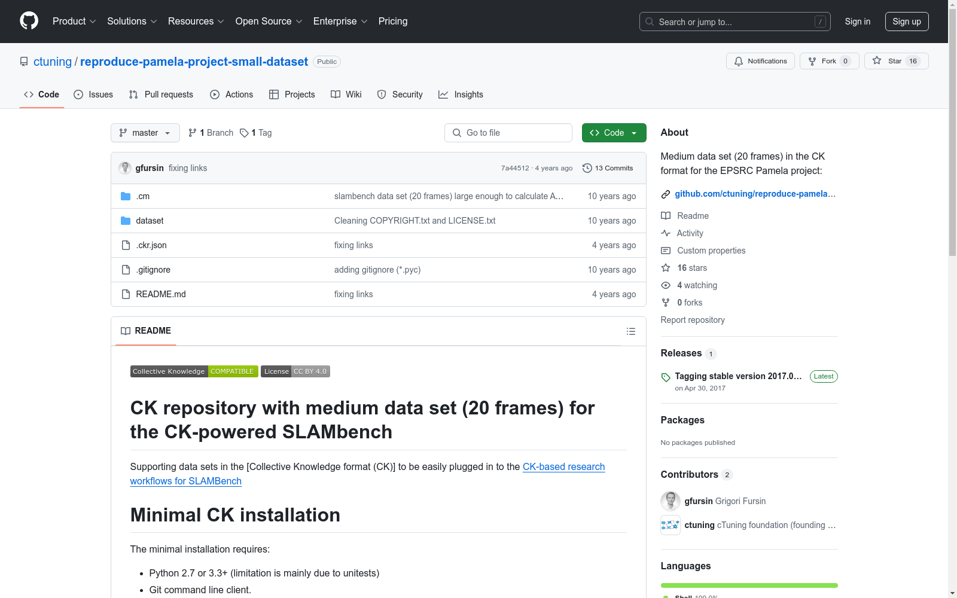The height and width of the screenshot is (598, 957).
Task: Click the Collective Knowledge COMPATIBLE badge
Action: coord(194,371)
